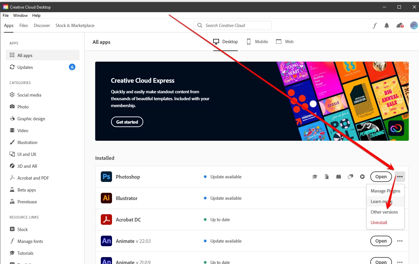Switch to the Apps tab
The width and height of the screenshot is (419, 264).
pyautogui.click(x=9, y=25)
